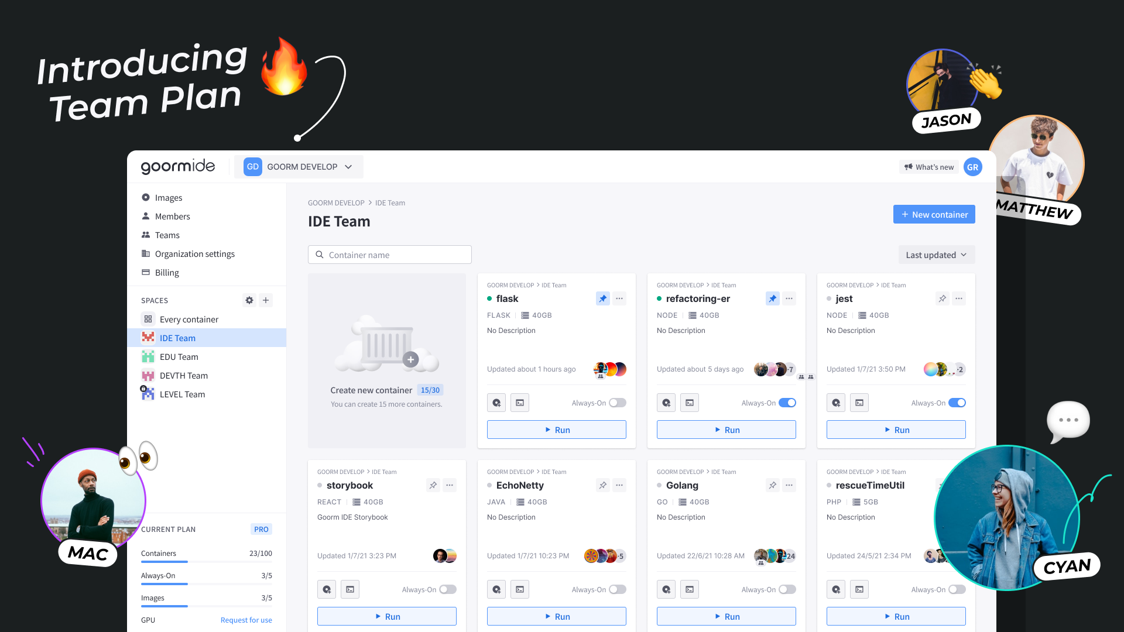Viewport: 1124px width, 632px height.
Task: Disable Always-On for jest
Action: [957, 403]
